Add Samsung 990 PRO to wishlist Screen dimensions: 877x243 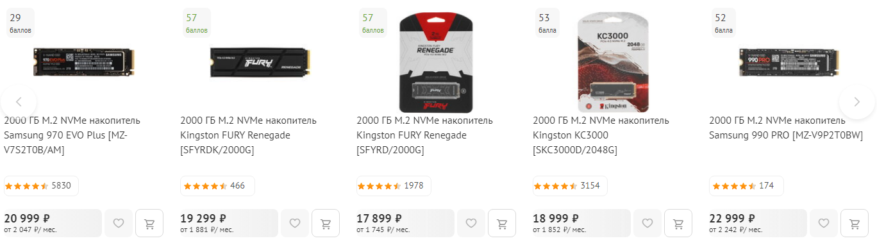824,223
